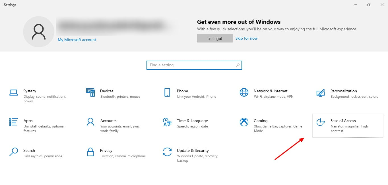Open the Time & Language icon
Screen dimensions: 388x185
pyautogui.click(x=167, y=122)
